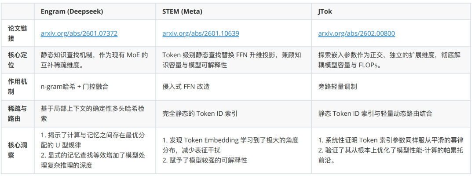This screenshot has height=176, width=475.
Task: Select the 作用机制 row header
Action: point(17,87)
